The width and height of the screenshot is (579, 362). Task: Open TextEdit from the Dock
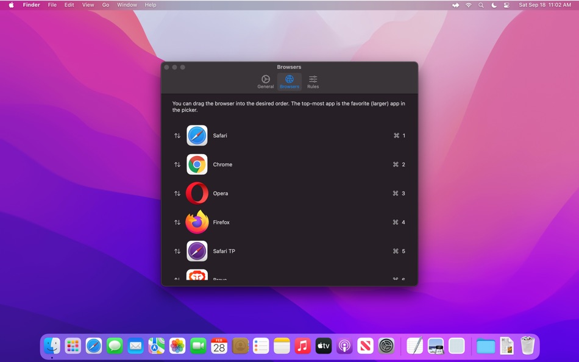point(414,346)
